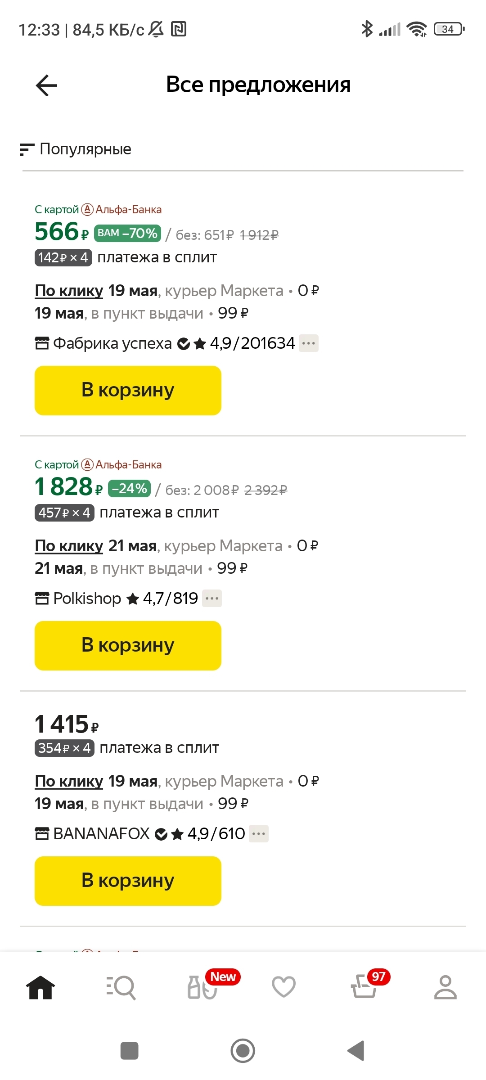The height and width of the screenshot is (1080, 486).
Task: Open catalog search icon in bottom bar
Action: click(x=121, y=987)
